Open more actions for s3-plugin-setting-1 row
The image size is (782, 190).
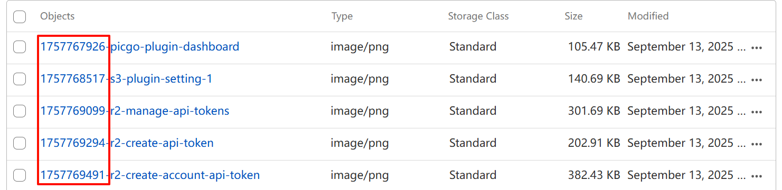757,80
